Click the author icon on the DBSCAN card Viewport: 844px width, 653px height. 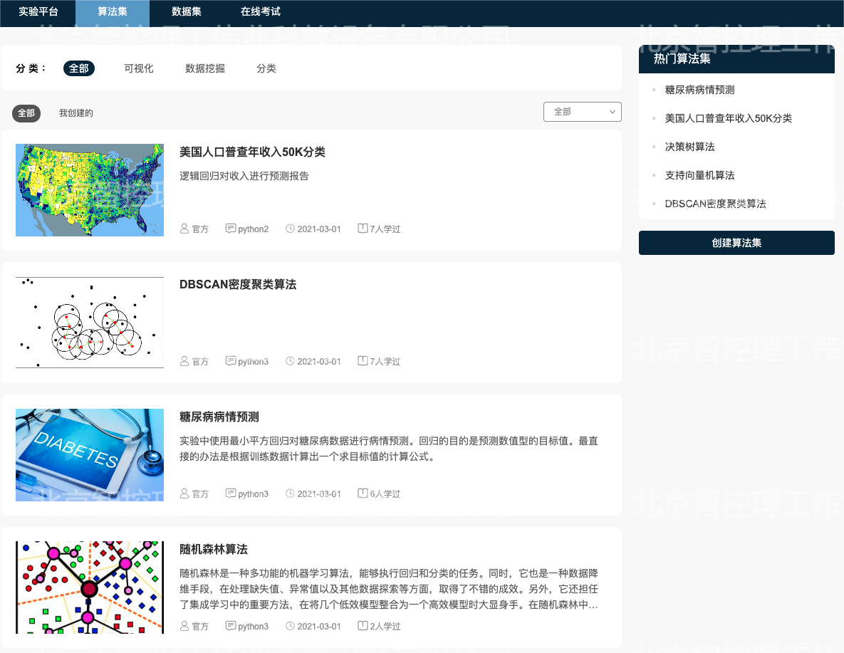click(x=185, y=361)
